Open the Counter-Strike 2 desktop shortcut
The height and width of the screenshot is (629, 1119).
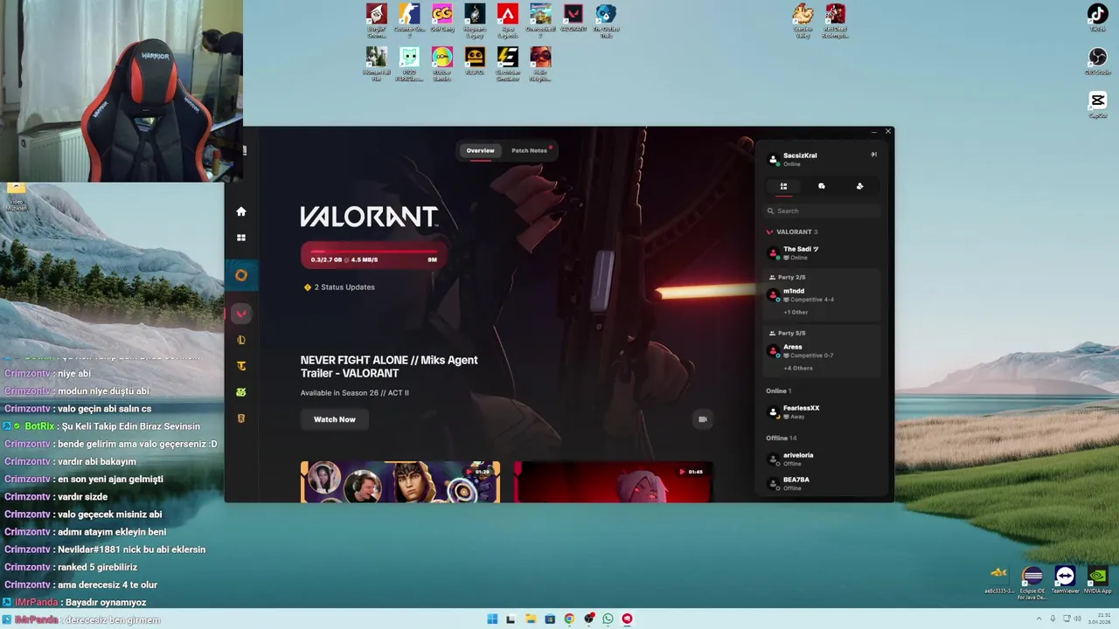pyautogui.click(x=409, y=21)
